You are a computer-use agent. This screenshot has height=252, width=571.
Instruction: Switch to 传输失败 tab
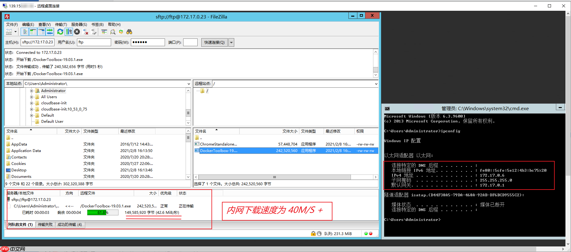45,225
